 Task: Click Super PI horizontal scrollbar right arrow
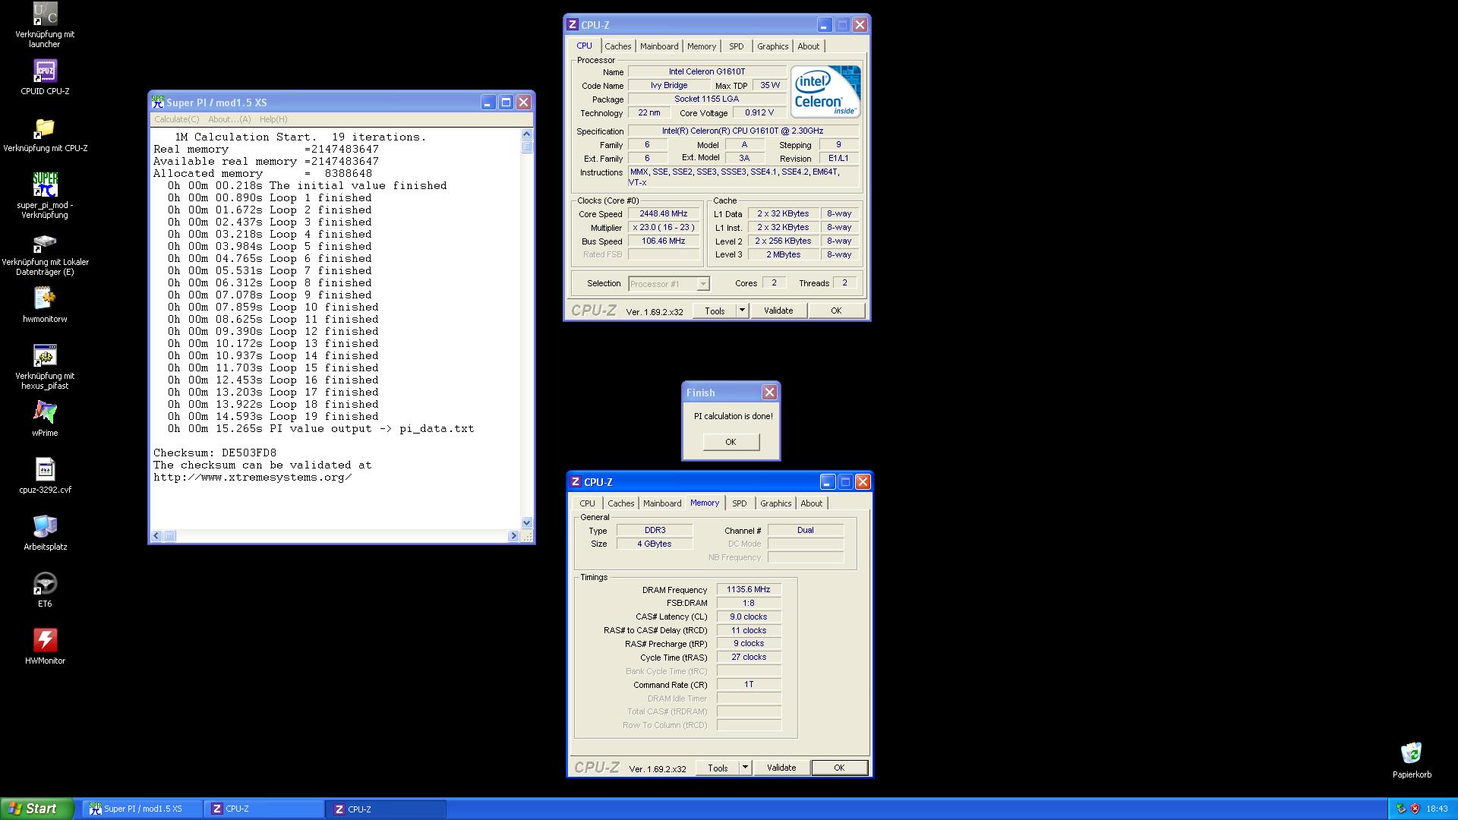point(513,536)
